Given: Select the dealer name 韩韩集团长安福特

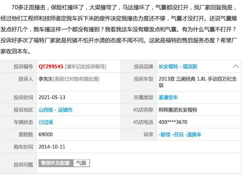Looking at the screenshot, I should click(178, 110).
